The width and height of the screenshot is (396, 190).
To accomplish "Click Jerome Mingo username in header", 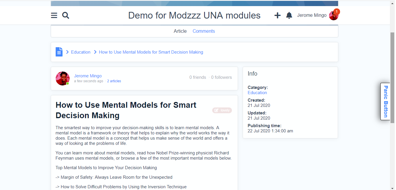I will tap(312, 15).
